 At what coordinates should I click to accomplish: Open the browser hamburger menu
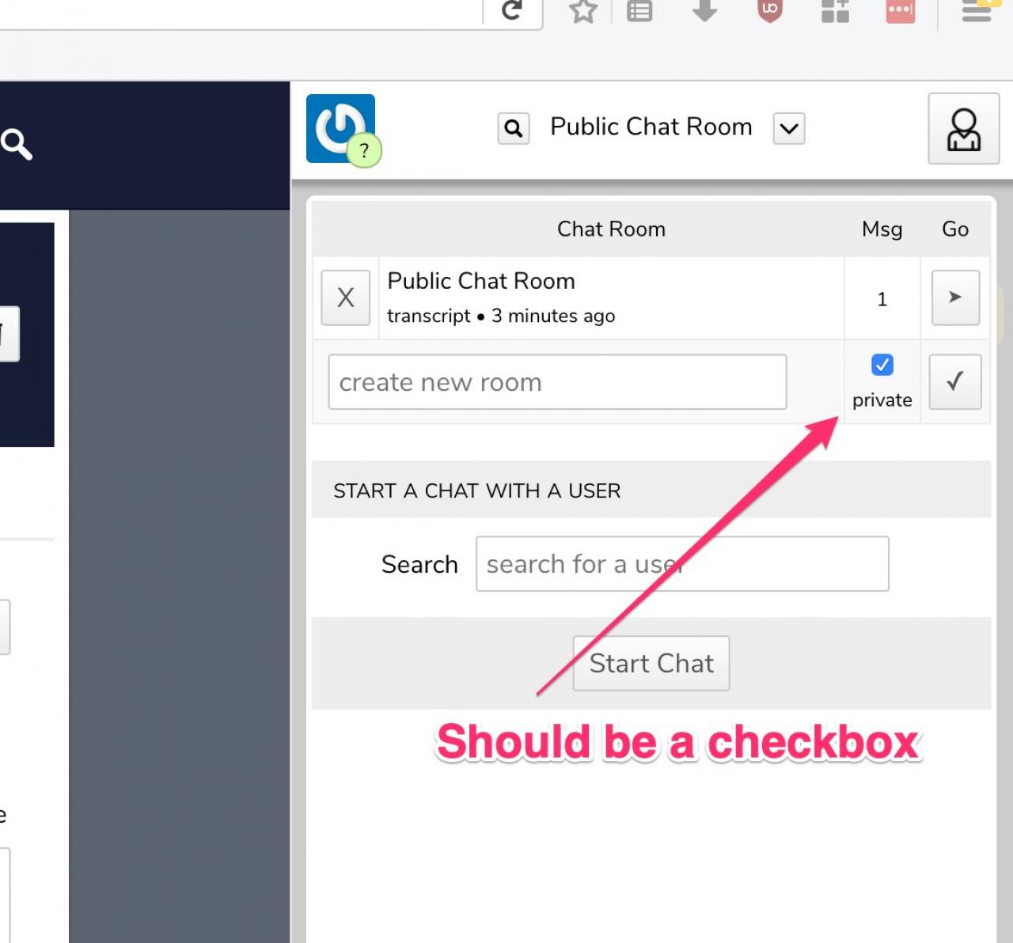pyautogui.click(x=977, y=10)
